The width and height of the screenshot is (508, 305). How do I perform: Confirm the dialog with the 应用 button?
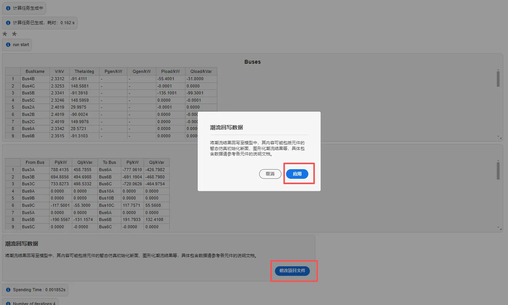click(x=297, y=174)
